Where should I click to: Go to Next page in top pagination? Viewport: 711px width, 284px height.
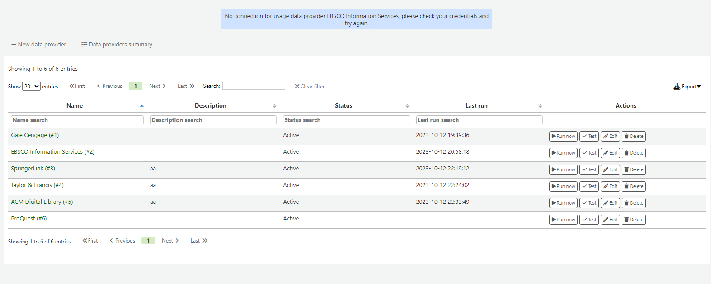pos(157,86)
